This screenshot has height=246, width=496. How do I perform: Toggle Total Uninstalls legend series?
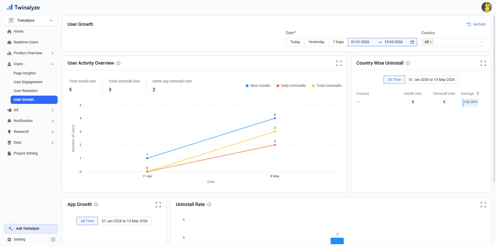click(x=326, y=86)
